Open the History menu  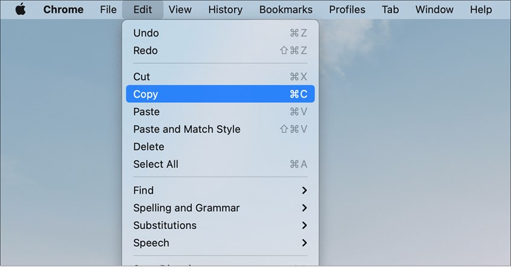(225, 10)
